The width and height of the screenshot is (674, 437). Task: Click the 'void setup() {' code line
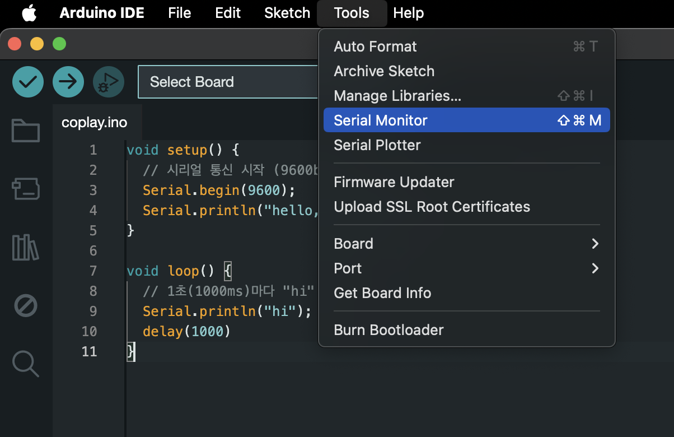pyautogui.click(x=183, y=150)
